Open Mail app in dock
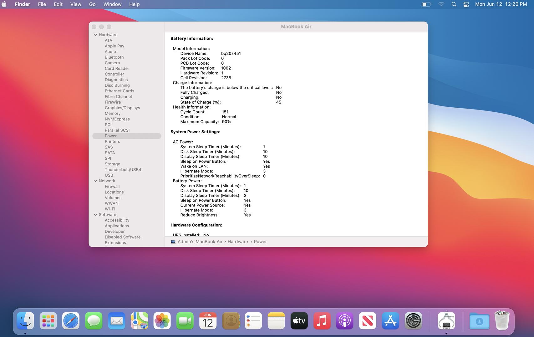 [117, 321]
